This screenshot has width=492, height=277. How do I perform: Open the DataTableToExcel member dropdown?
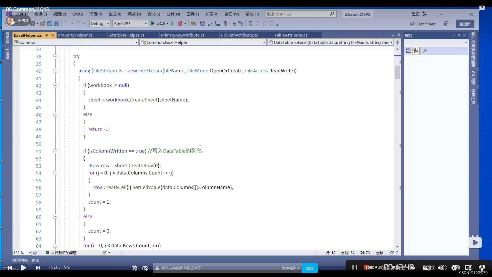(331, 42)
